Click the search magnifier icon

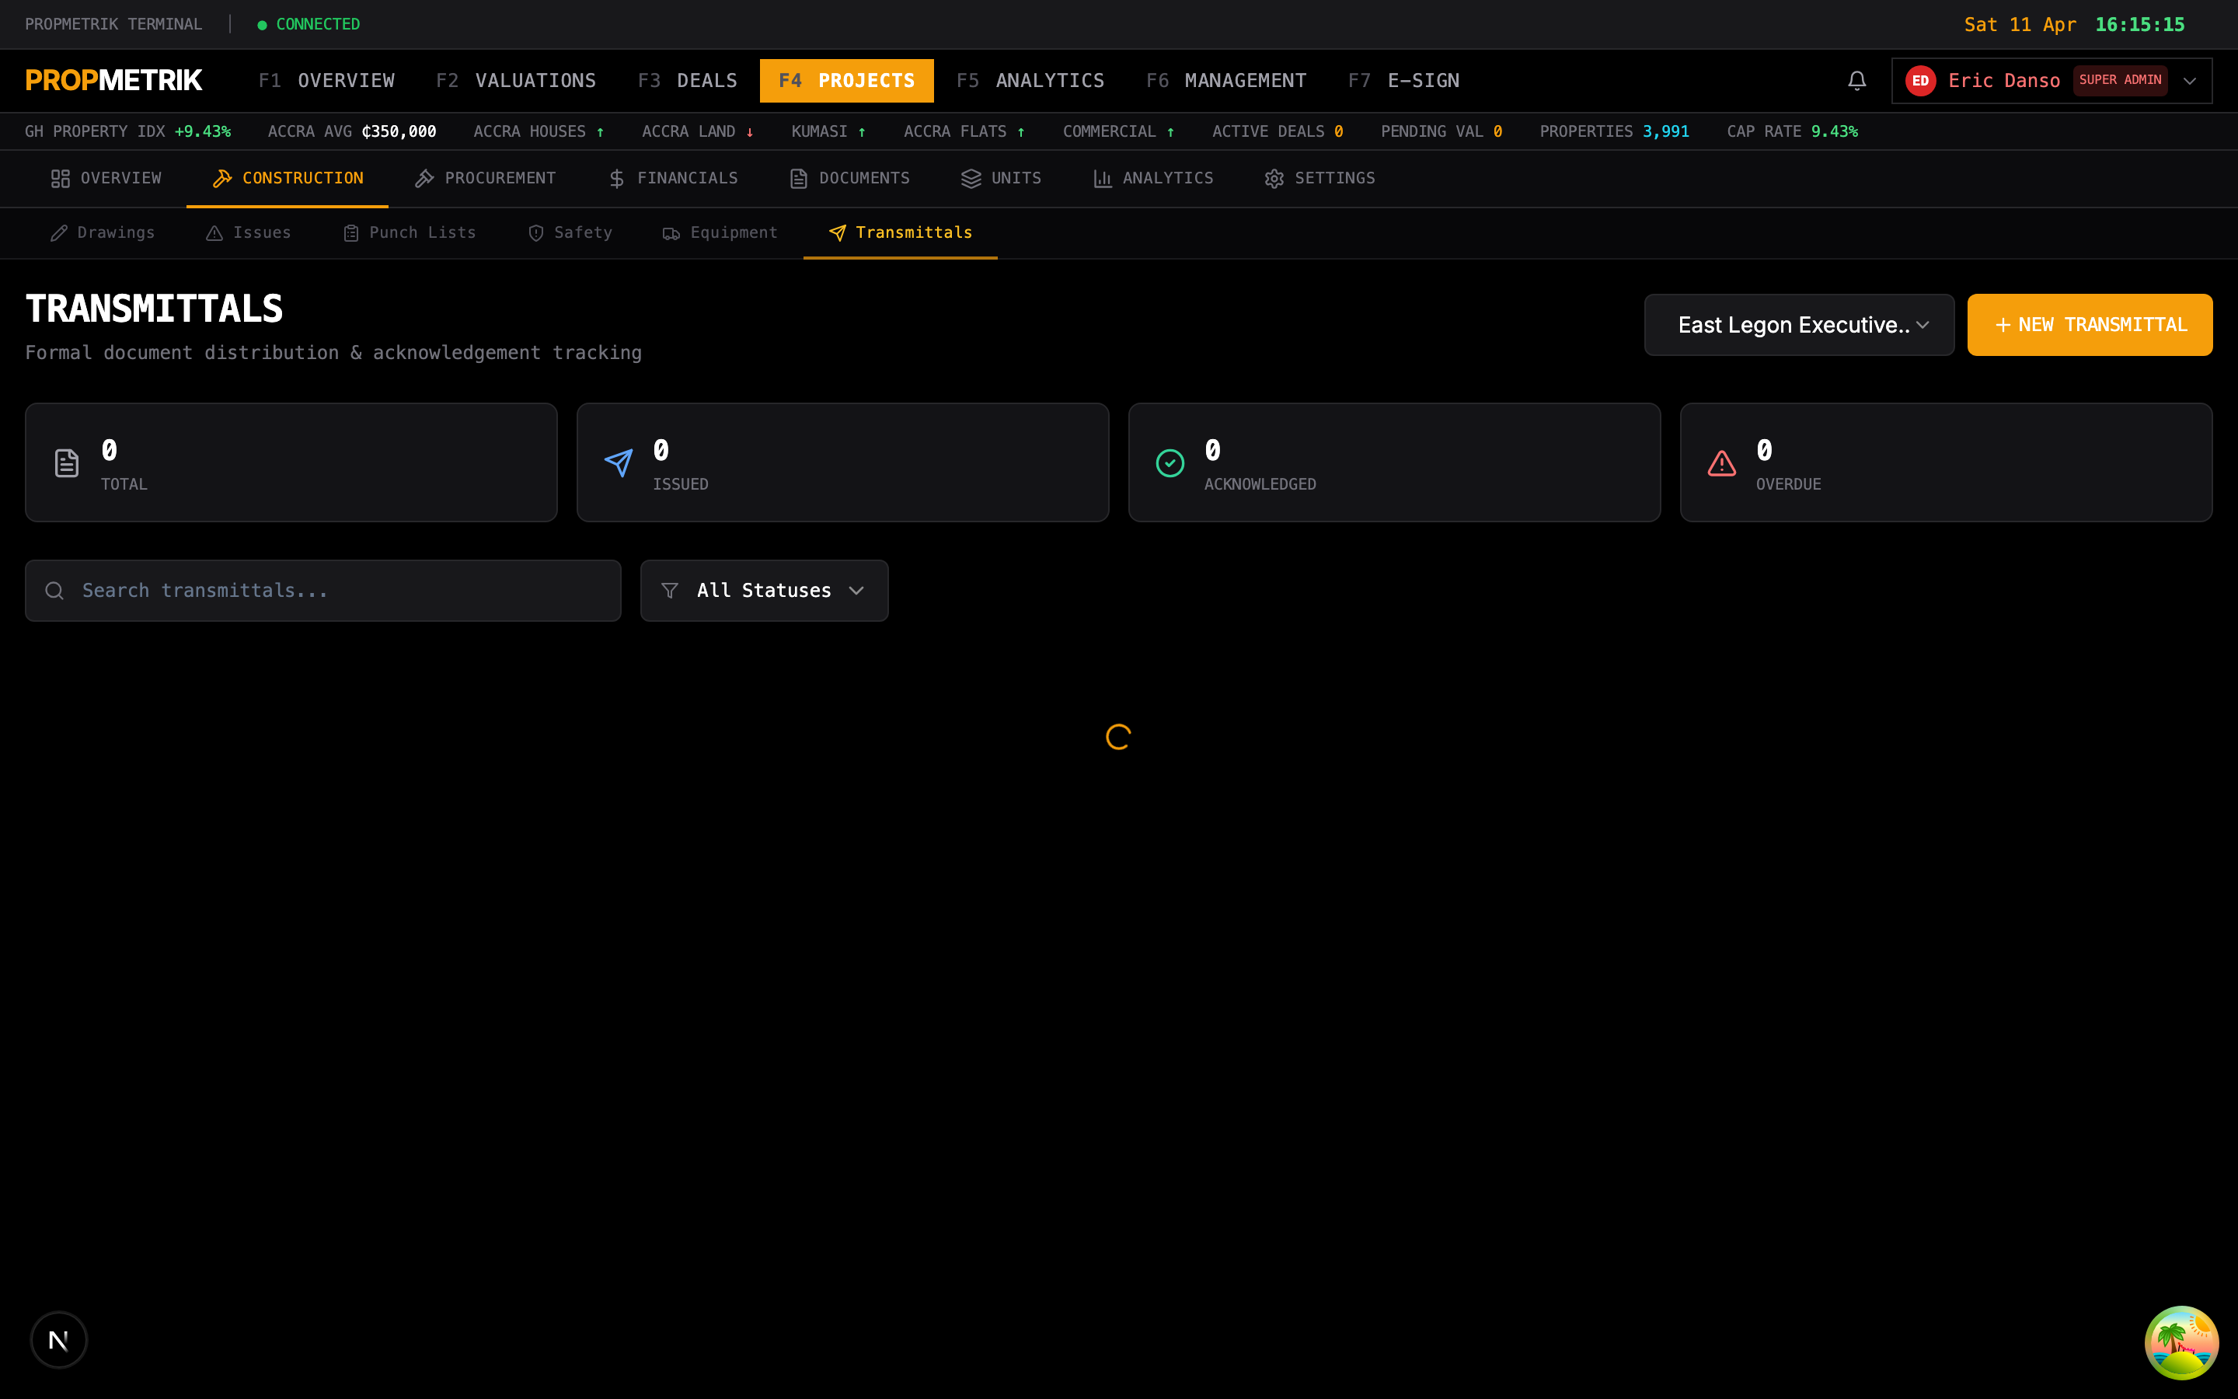point(54,591)
